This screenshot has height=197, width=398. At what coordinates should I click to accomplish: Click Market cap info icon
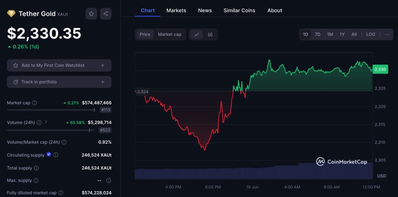tap(35, 103)
